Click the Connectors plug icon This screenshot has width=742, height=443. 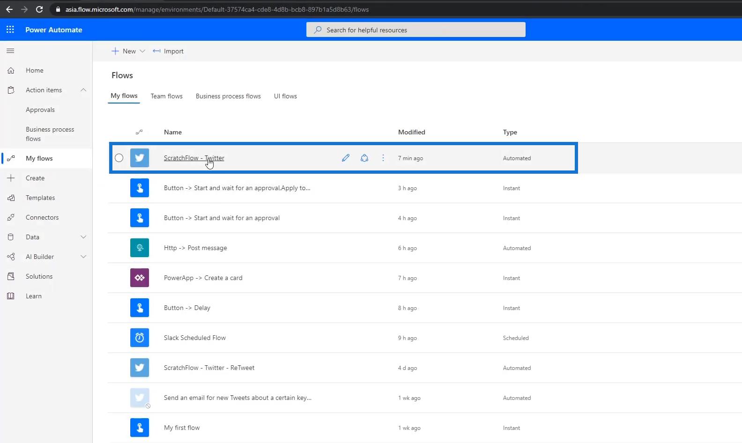tap(11, 217)
